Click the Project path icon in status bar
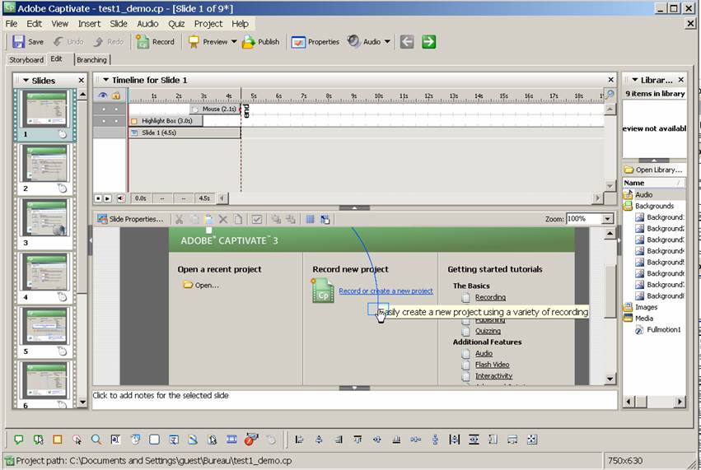 [9, 461]
